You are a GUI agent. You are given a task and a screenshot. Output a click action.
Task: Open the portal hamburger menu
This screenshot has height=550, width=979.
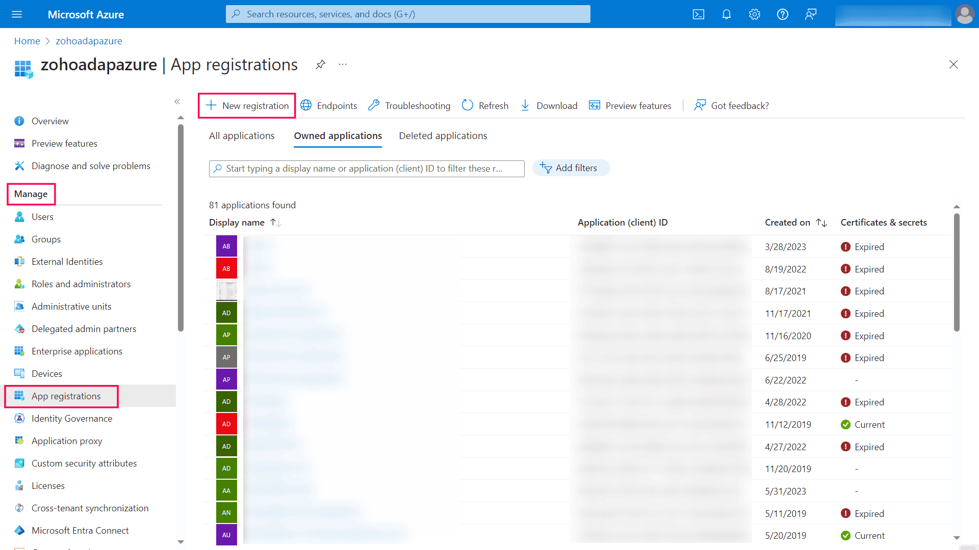[17, 14]
